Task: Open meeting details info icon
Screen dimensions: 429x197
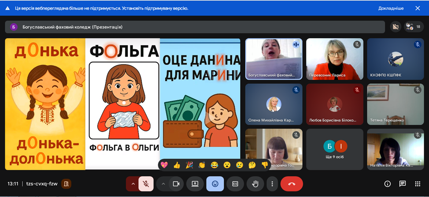Action: pos(388,184)
